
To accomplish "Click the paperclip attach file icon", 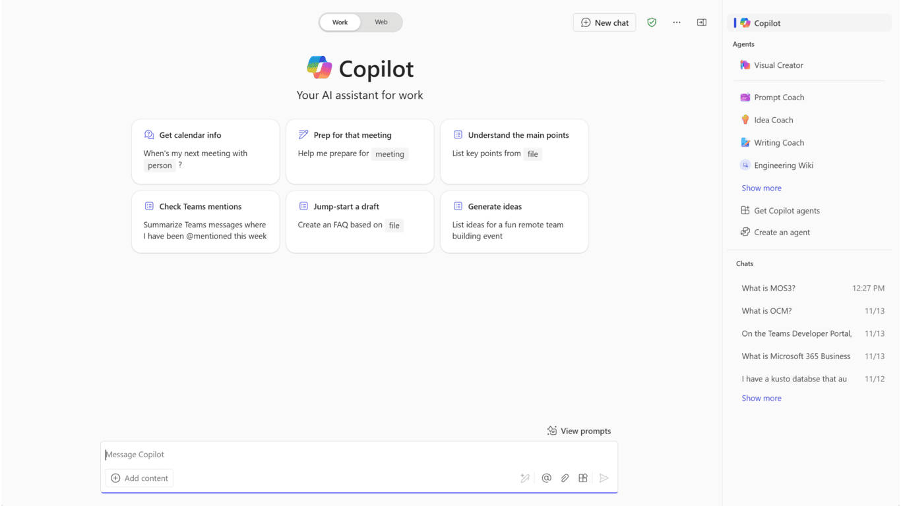I will tap(565, 478).
